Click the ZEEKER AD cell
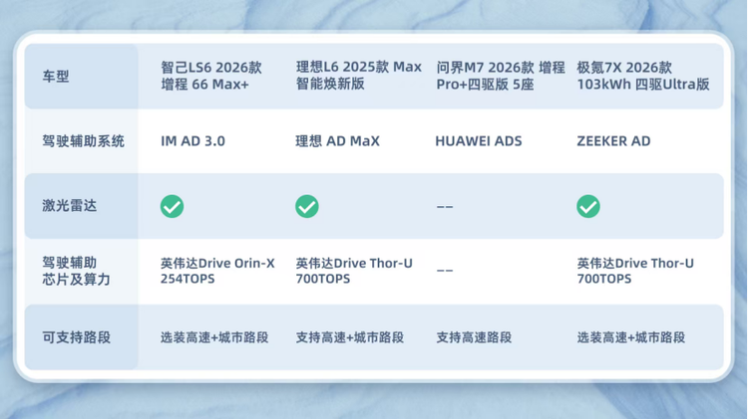This screenshot has height=419, width=748. [613, 141]
